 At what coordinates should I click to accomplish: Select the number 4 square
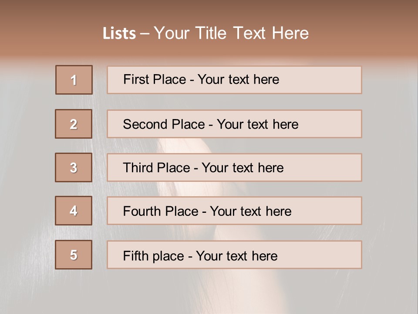coord(74,211)
